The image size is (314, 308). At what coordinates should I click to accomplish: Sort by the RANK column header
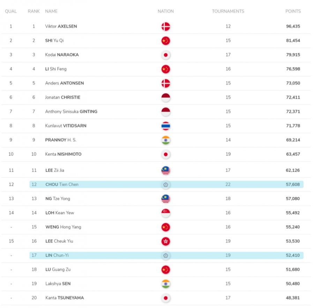click(x=34, y=11)
